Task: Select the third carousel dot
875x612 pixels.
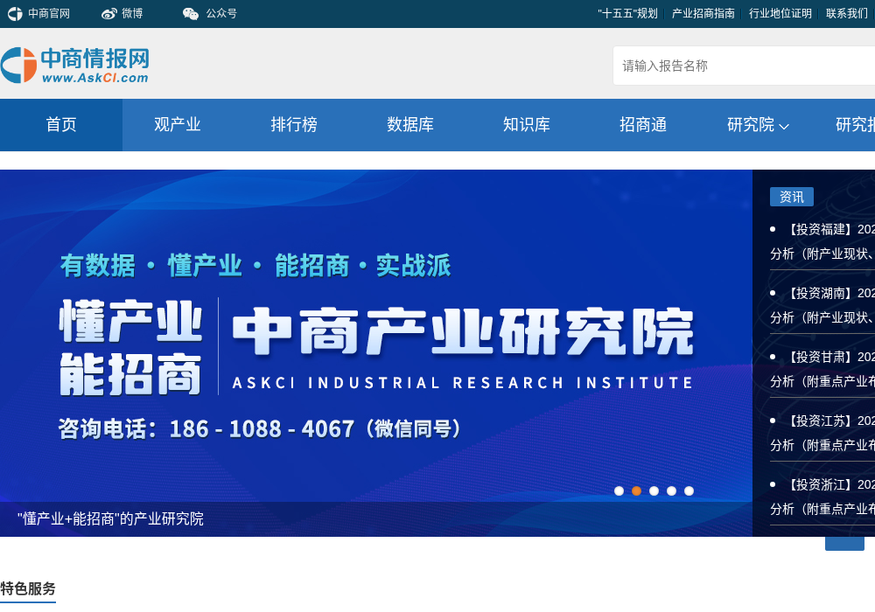Action: [x=654, y=491]
